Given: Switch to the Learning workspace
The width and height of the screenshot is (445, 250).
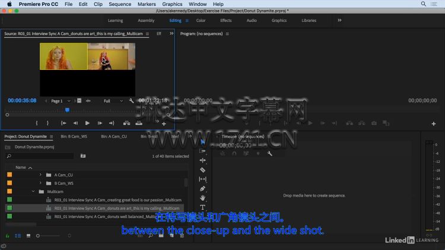Looking at the screenshot, I should click(x=116, y=20).
